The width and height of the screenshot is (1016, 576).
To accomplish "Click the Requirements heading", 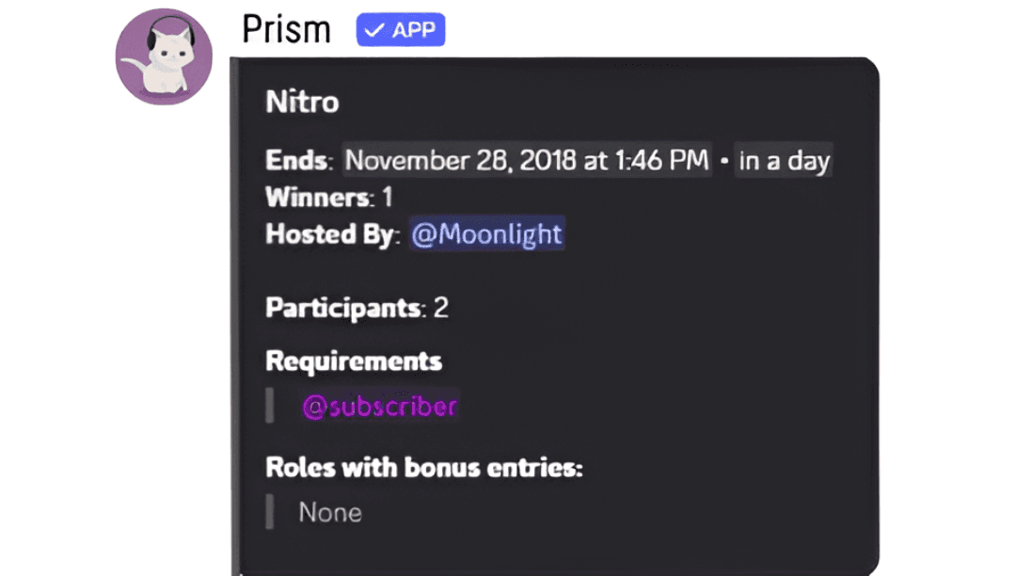I will click(354, 360).
